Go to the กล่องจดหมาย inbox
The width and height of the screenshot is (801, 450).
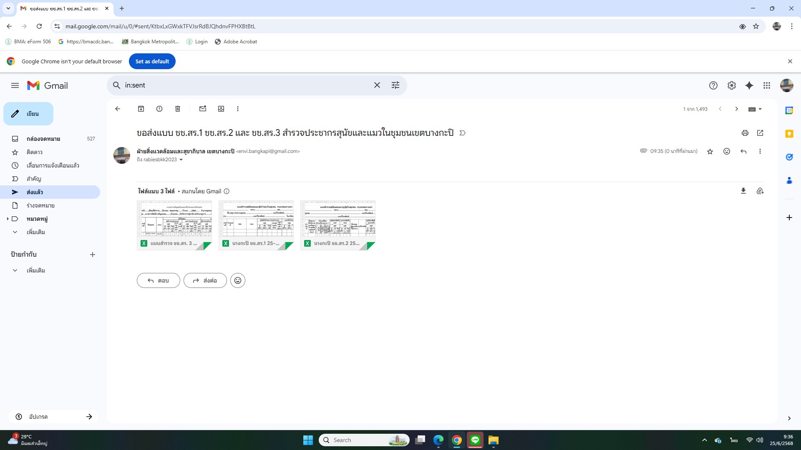(43, 139)
